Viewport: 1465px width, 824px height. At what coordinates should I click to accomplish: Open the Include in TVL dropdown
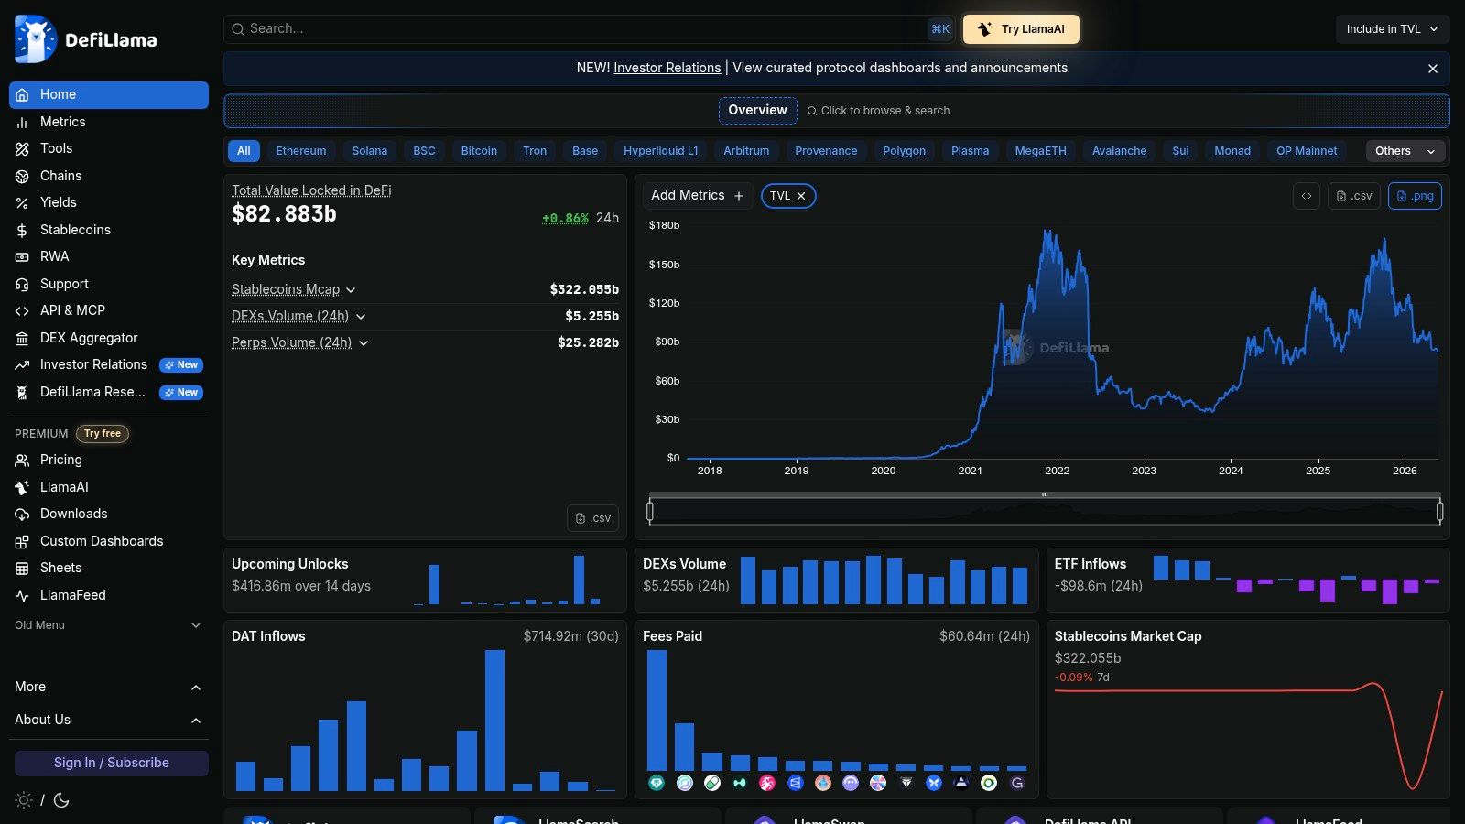pos(1393,29)
